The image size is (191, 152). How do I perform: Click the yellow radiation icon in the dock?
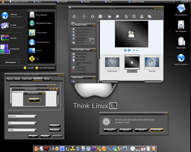click(73, 149)
